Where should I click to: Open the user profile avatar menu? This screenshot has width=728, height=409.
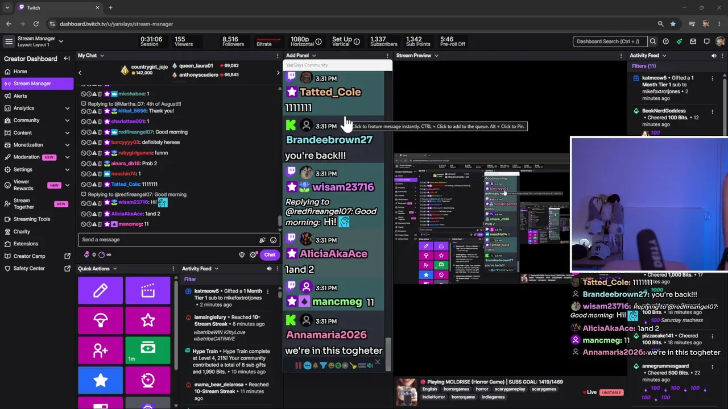click(x=720, y=41)
